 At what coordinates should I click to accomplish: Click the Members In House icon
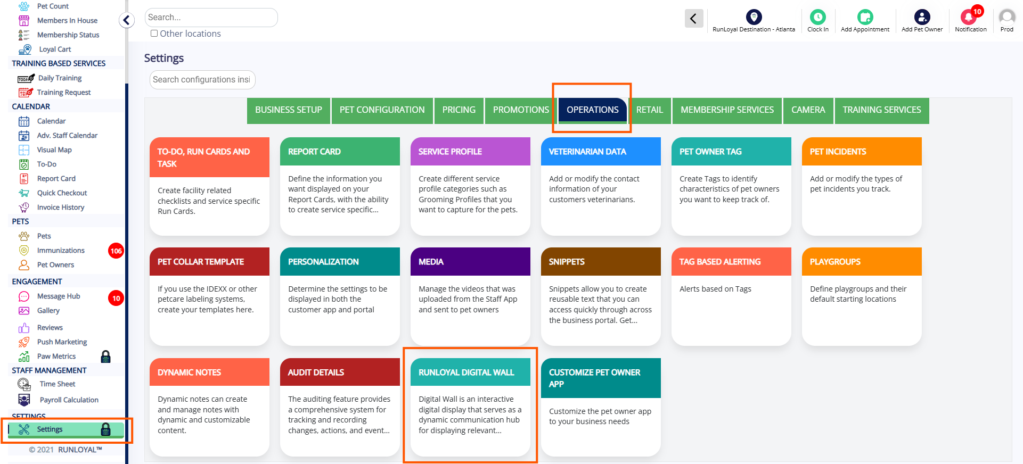[x=24, y=21]
